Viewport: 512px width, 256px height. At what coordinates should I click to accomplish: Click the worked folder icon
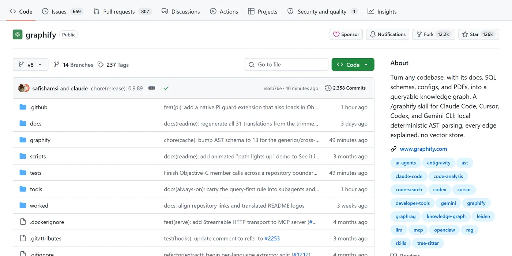tap(23, 206)
